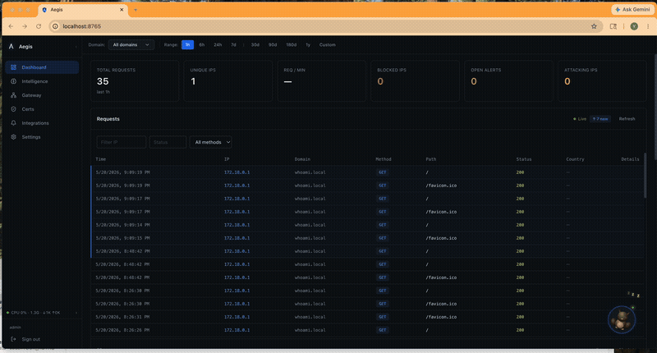
Task: Click the Status column header
Action: [524, 159]
